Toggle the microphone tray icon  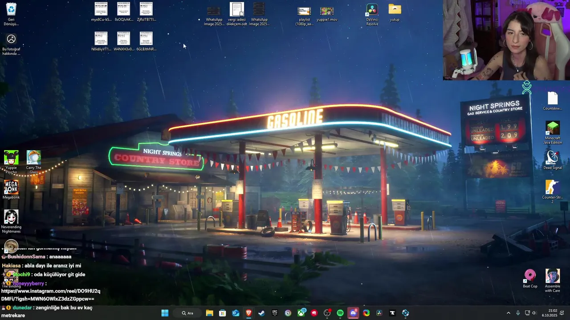pos(518,313)
